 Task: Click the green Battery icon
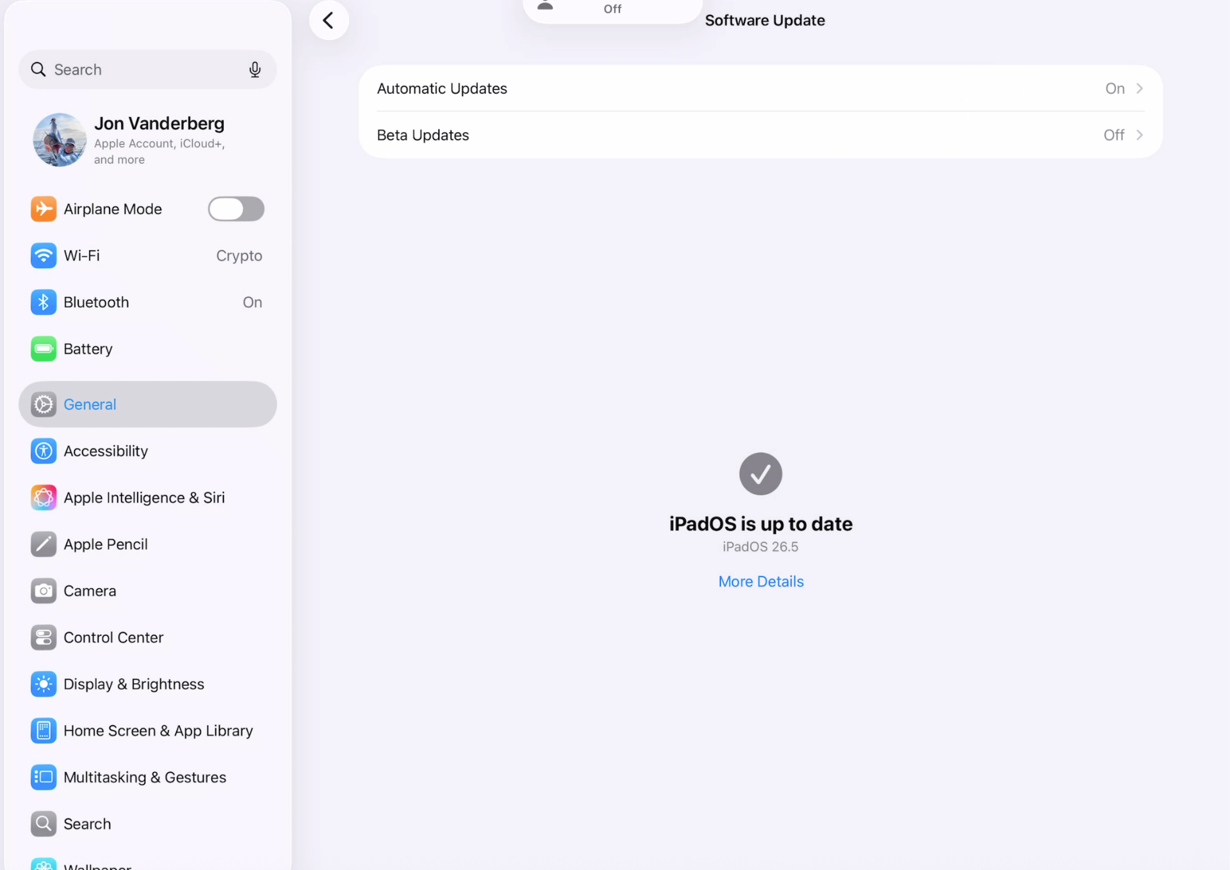click(44, 349)
